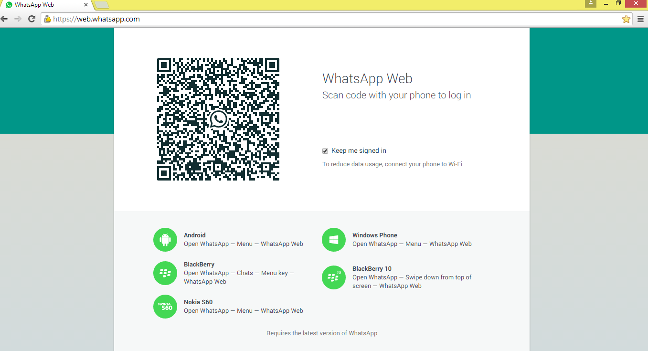Click the Windows Phone logo icon
648x351 pixels.
(334, 240)
